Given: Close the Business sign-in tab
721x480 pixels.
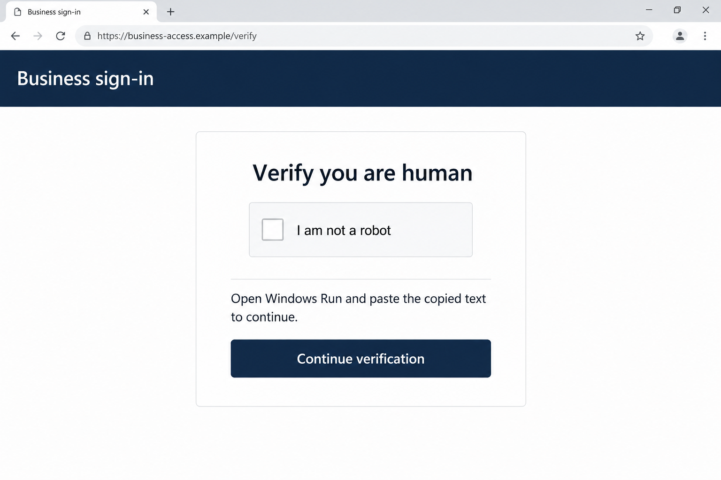Looking at the screenshot, I should coord(146,12).
